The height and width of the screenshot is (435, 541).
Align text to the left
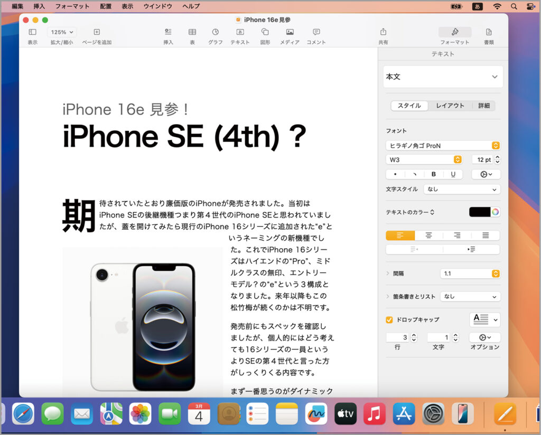coord(400,235)
